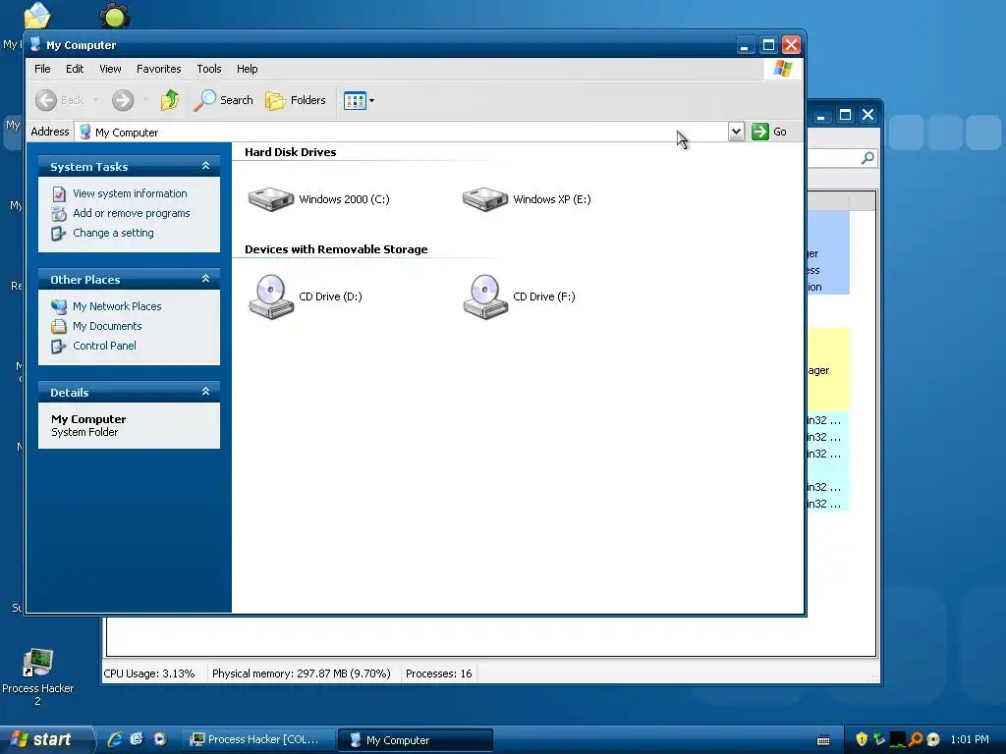Launch Internet Explorer from Quick Launch
Viewport: 1006px width, 754px height.
tap(115, 739)
